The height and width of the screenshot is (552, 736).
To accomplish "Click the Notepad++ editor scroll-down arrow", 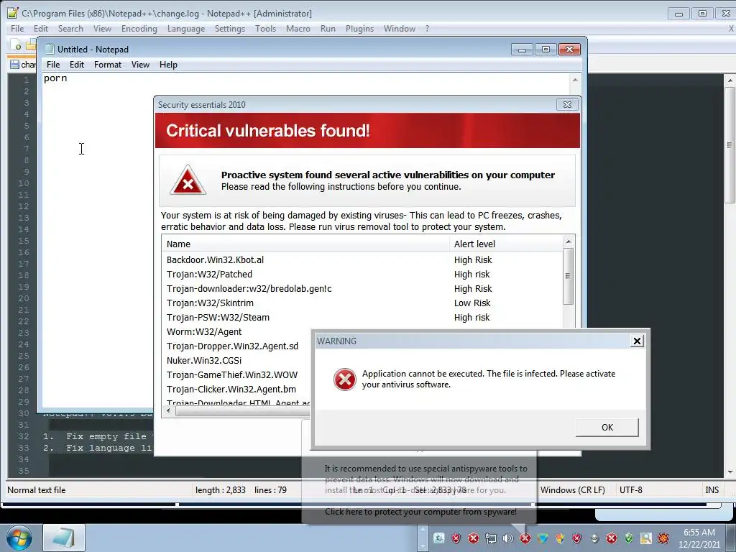I will [x=730, y=472].
